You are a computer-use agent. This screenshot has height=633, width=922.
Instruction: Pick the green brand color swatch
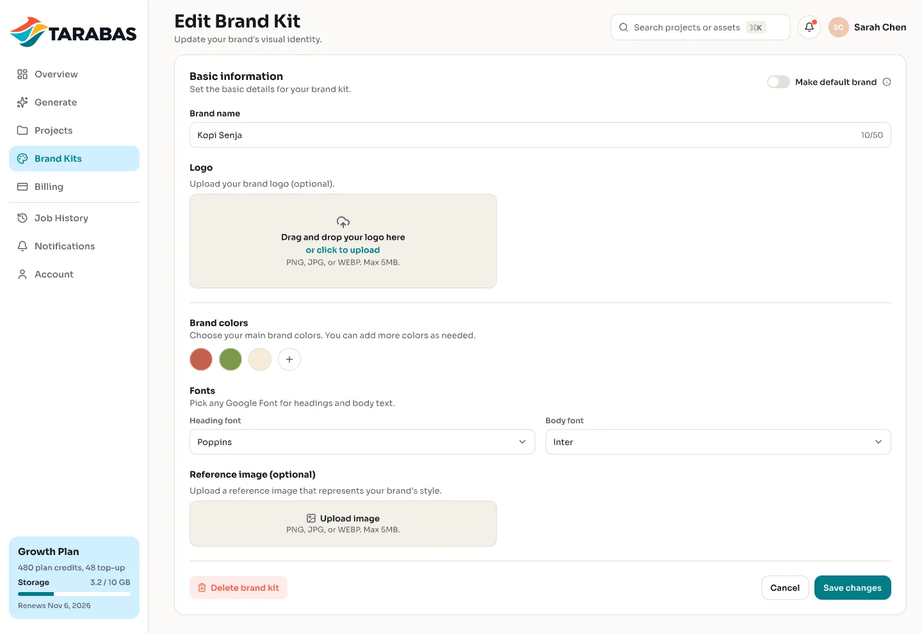tap(230, 359)
